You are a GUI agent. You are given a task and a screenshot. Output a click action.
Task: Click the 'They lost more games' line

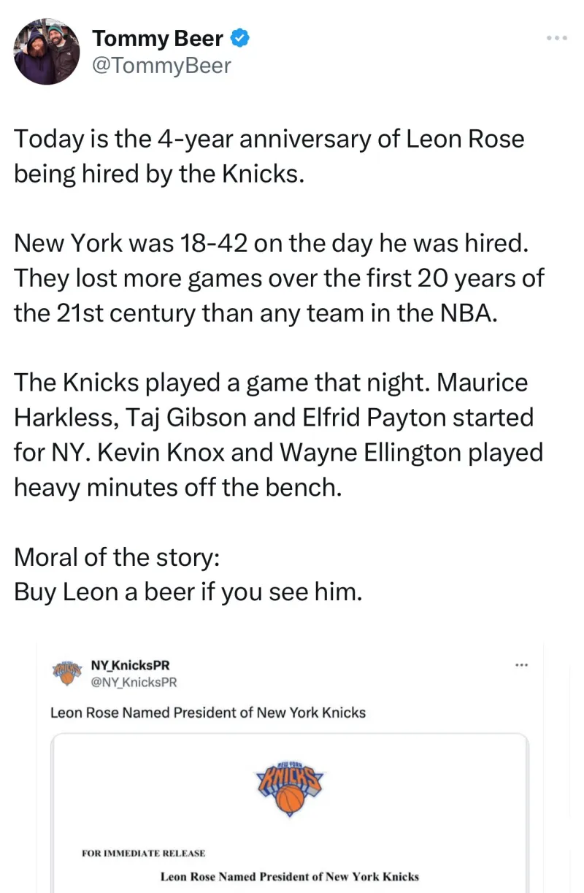coord(279,277)
